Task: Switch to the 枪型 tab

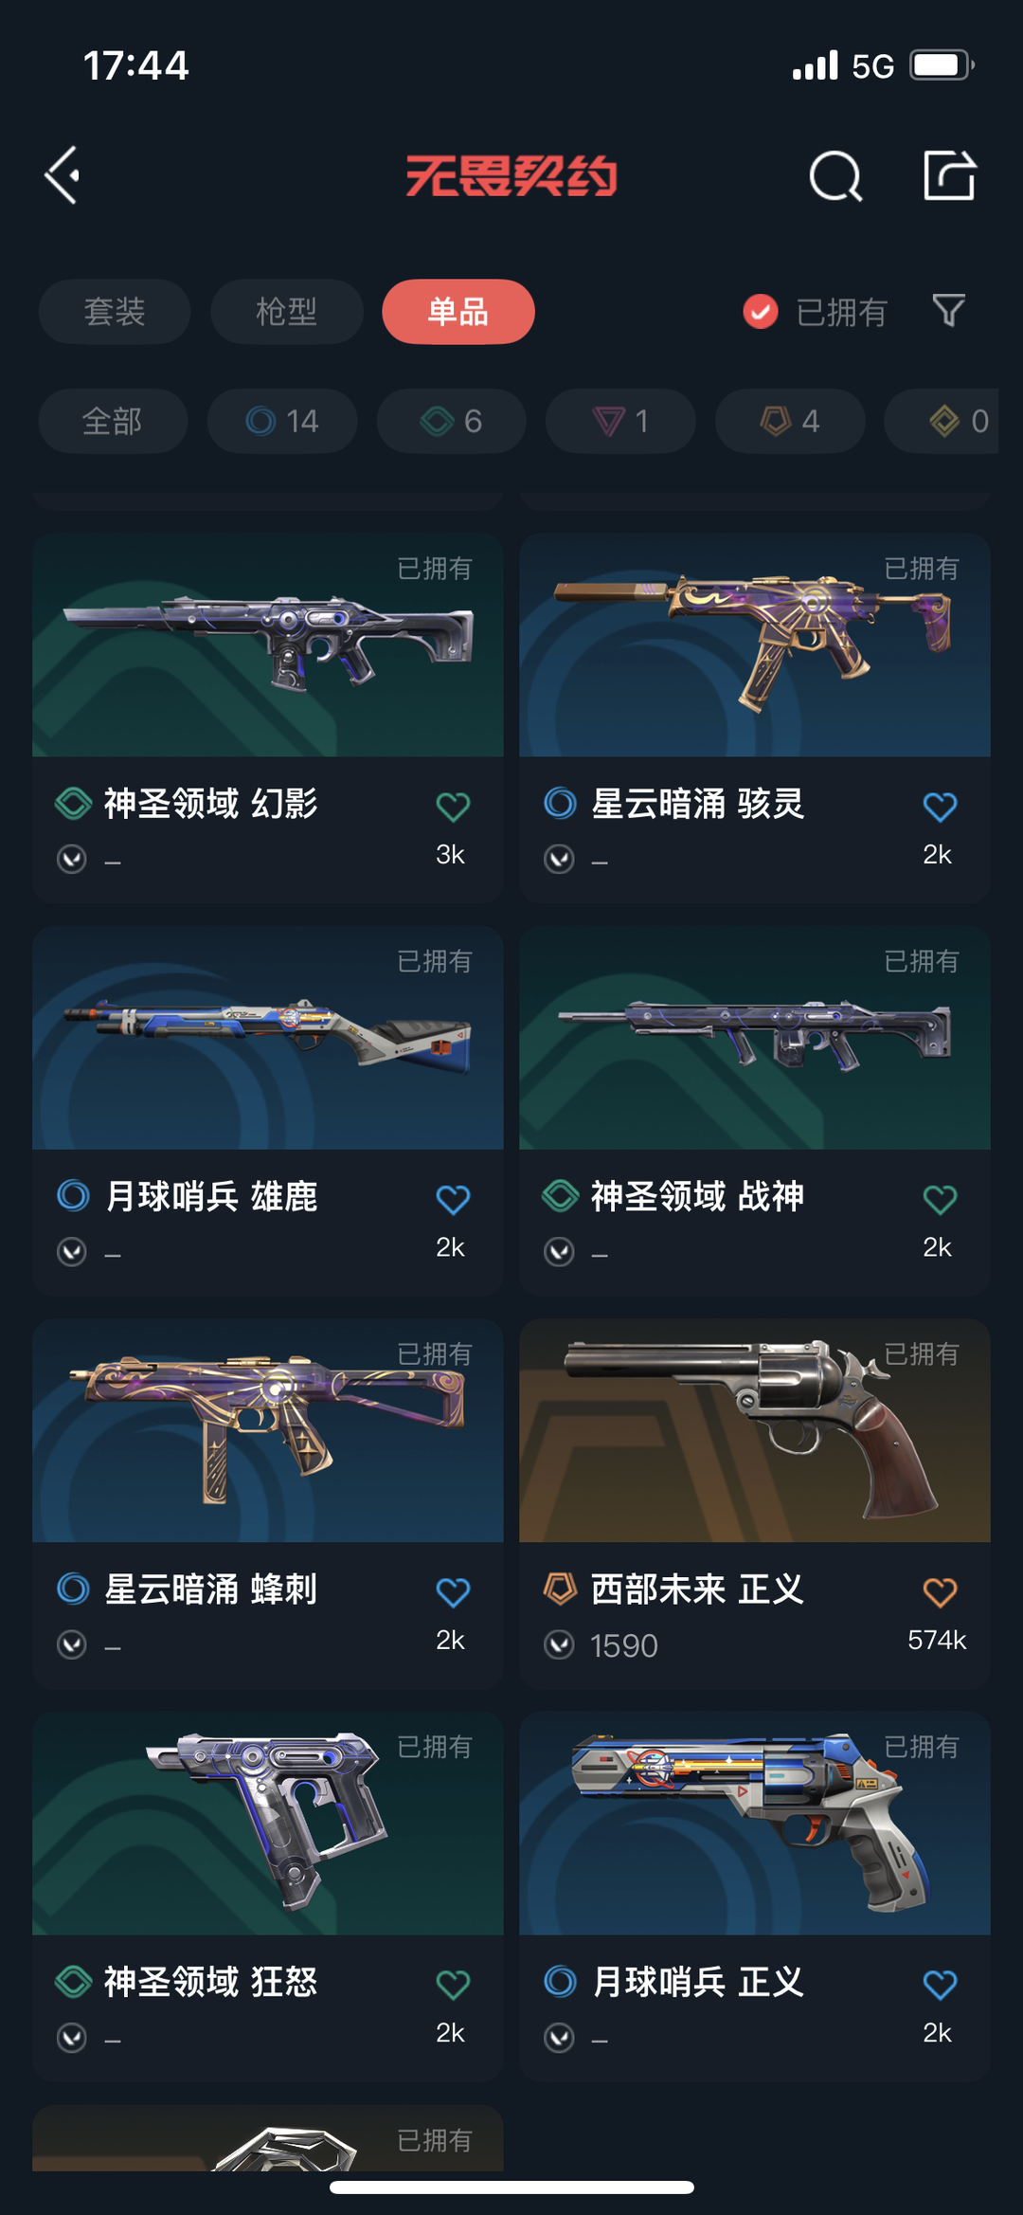Action: coord(287,312)
